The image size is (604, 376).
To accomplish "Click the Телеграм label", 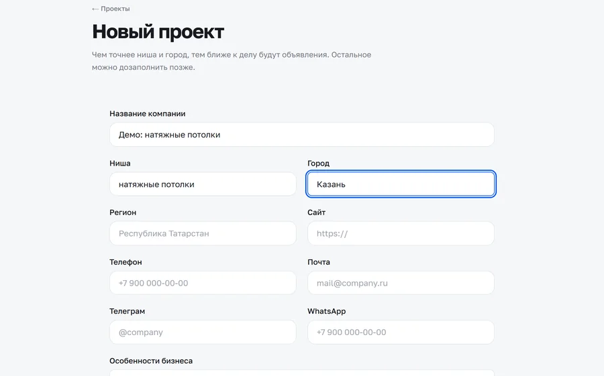I will pyautogui.click(x=127, y=312).
